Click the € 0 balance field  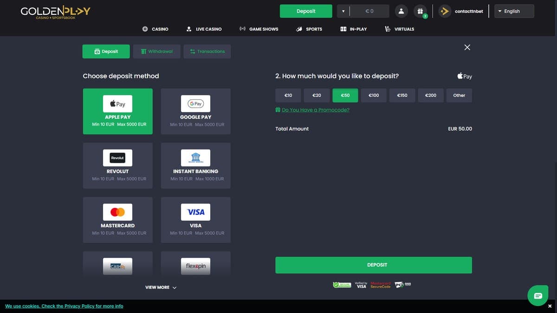pos(369,11)
